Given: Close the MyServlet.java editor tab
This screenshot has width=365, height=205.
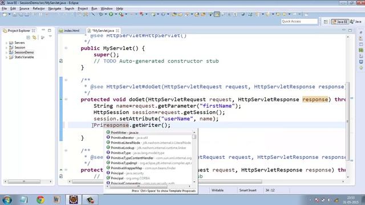Looking at the screenshot, I should [117, 30].
